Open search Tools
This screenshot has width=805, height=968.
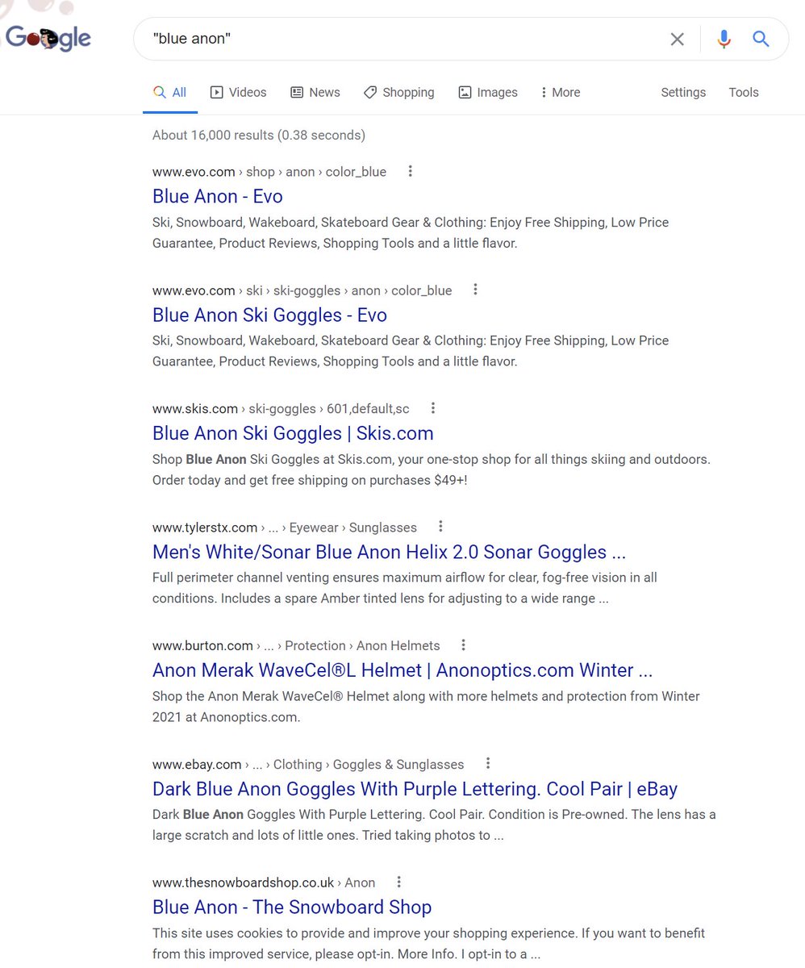744,92
